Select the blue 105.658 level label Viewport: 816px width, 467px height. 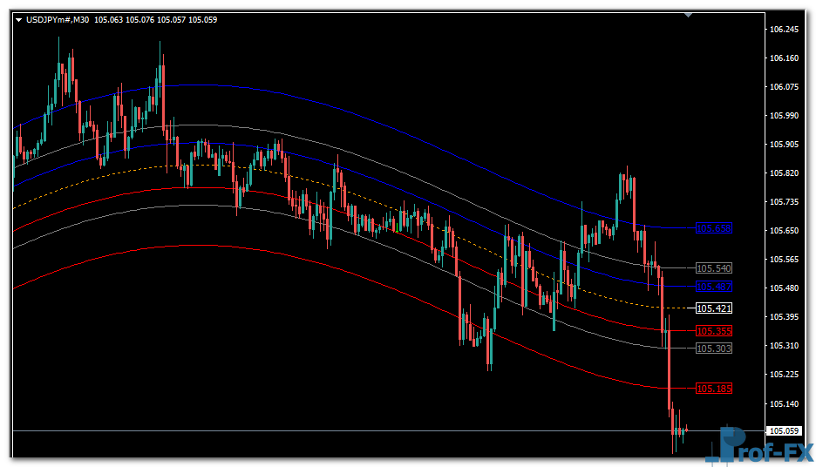pyautogui.click(x=713, y=228)
